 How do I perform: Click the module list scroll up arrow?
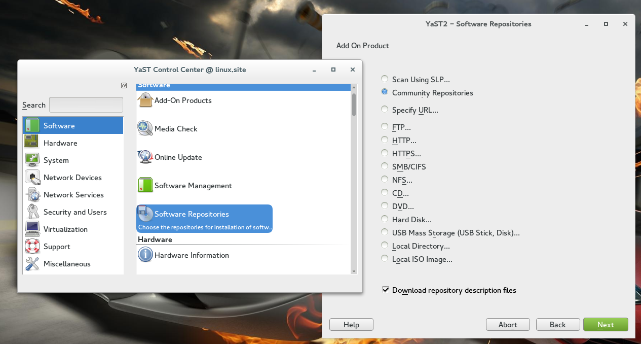coord(354,87)
